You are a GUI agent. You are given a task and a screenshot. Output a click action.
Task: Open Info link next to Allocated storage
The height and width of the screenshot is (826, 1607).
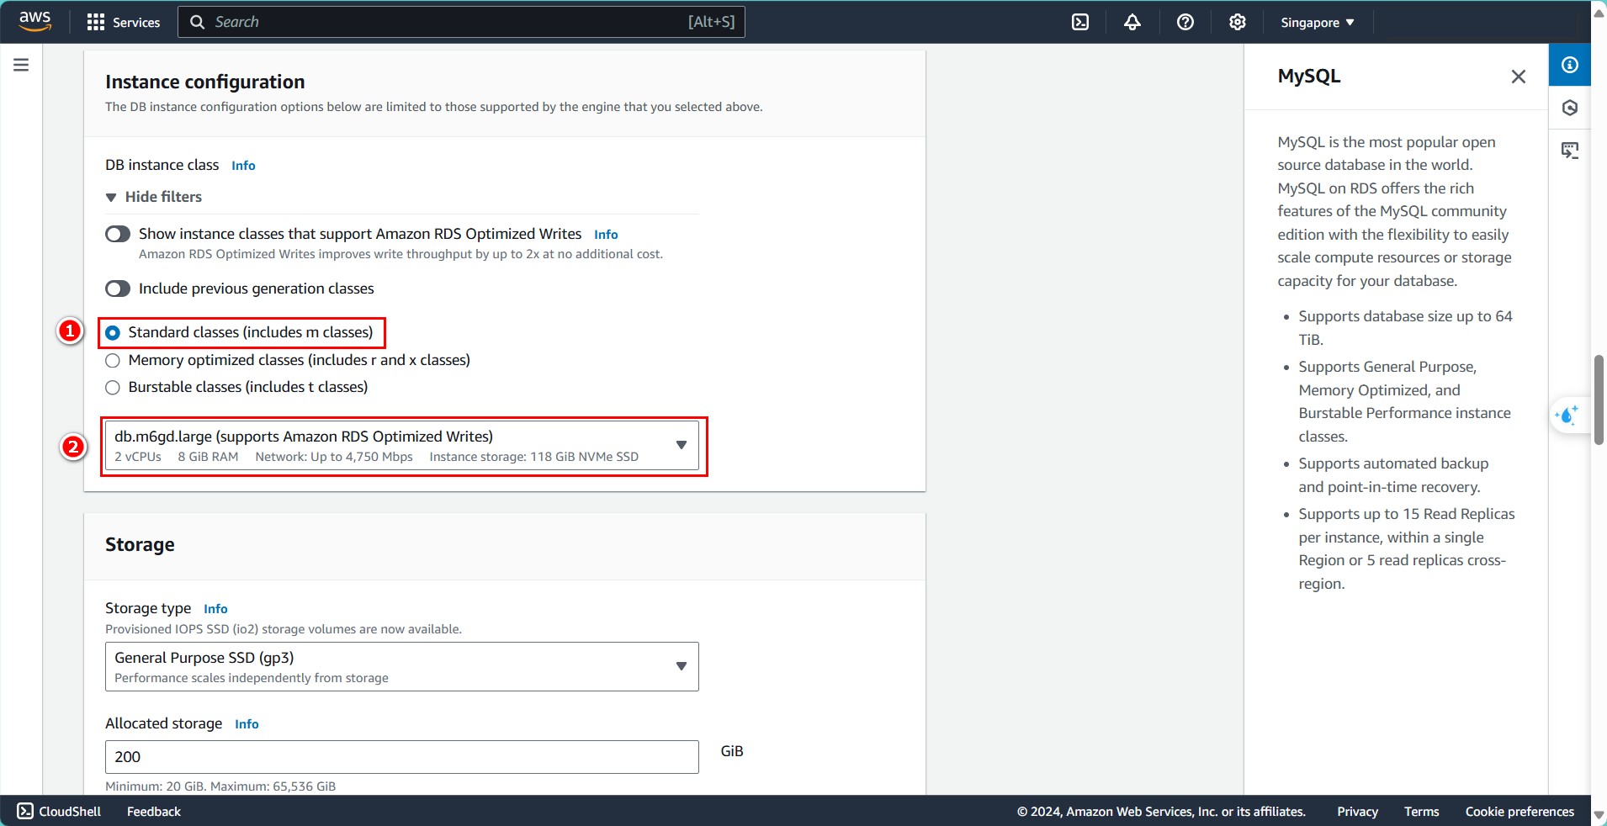[x=247, y=724]
